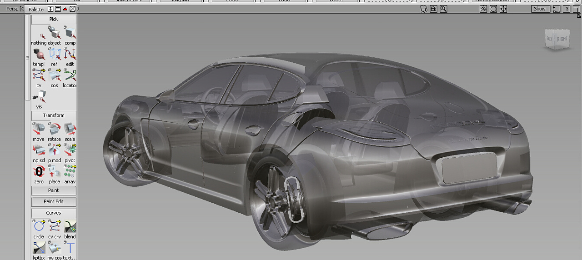This screenshot has height=260, width=582.
Task: Click the Palette up-down arrows title icon
Action: click(x=50, y=9)
